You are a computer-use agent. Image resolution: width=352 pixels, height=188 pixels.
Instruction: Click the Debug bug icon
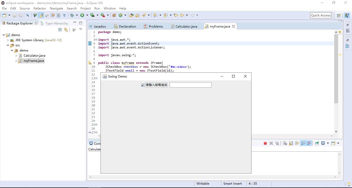pyautogui.click(x=72, y=15)
